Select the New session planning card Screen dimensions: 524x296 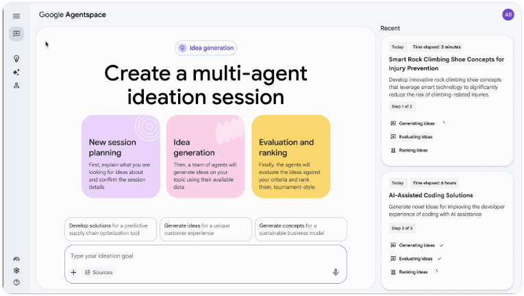coord(121,156)
